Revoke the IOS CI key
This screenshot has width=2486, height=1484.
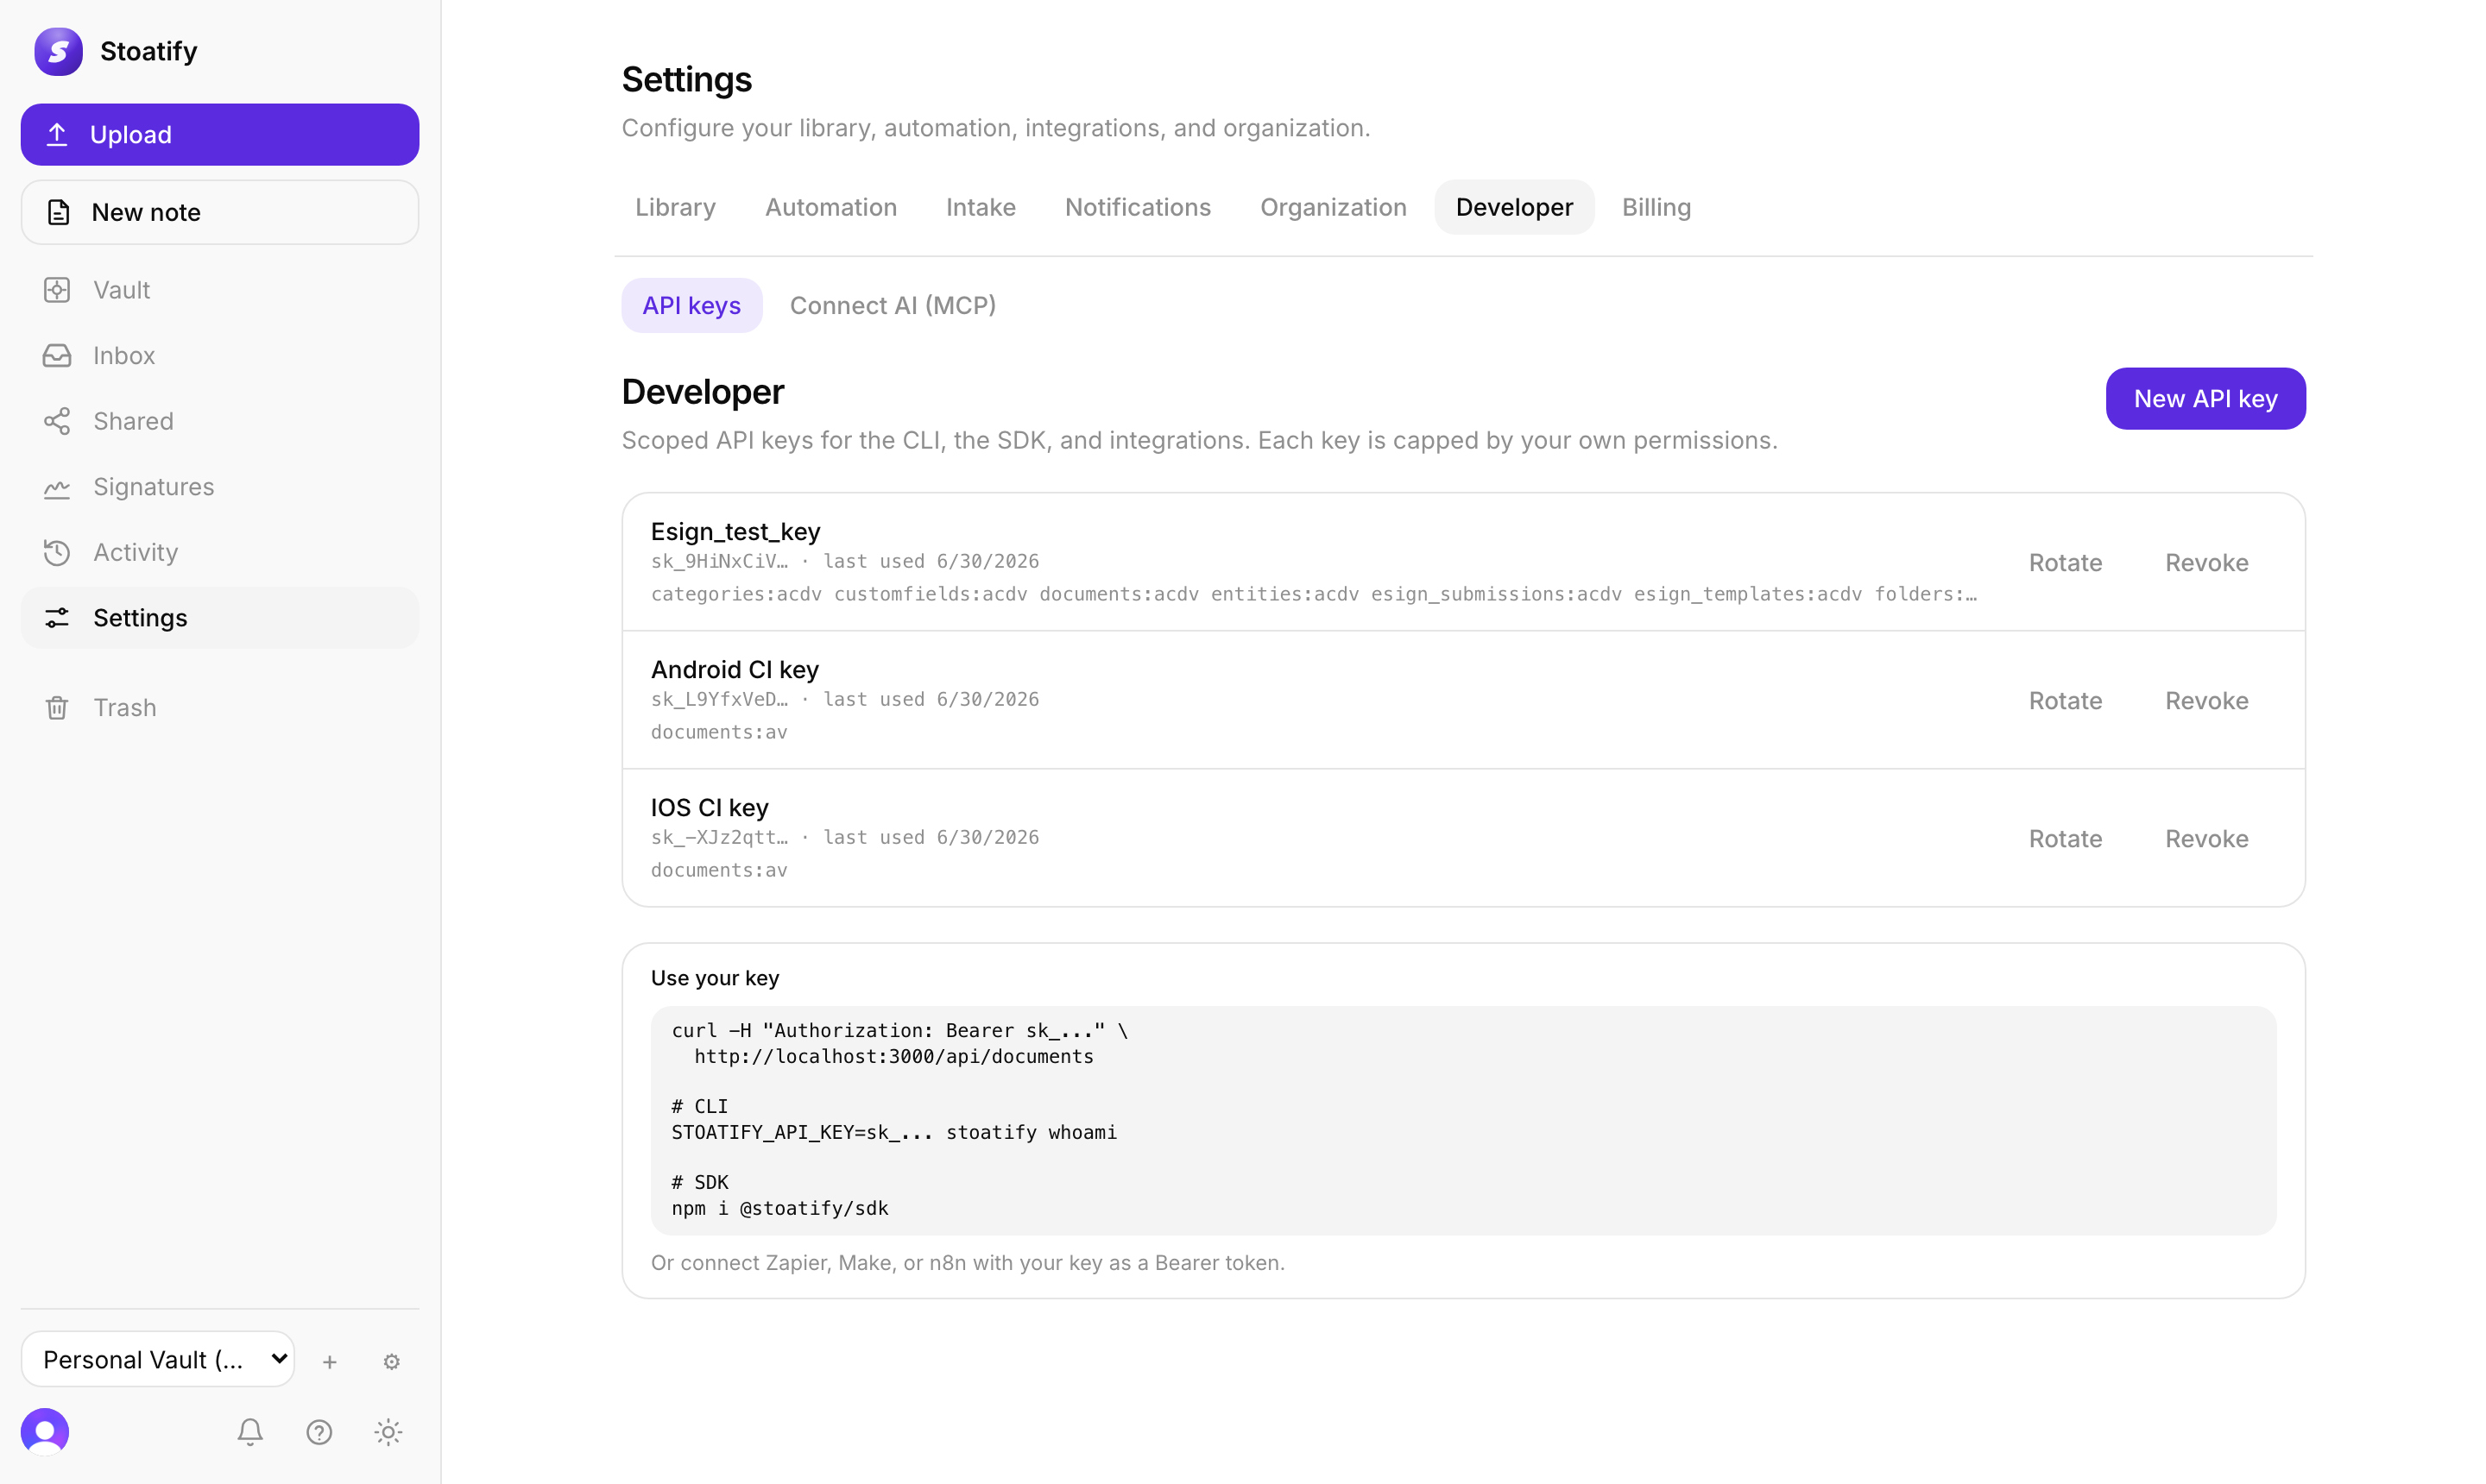coord(2205,839)
